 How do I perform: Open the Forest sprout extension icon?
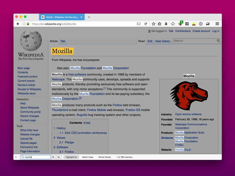click(194, 24)
